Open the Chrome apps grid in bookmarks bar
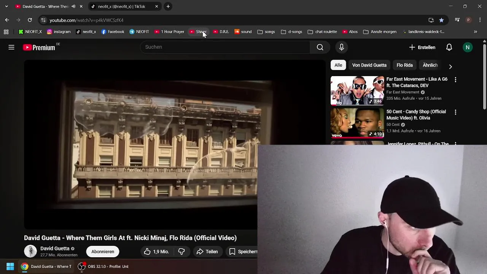Screen dimensions: 487x274 pos(6,32)
